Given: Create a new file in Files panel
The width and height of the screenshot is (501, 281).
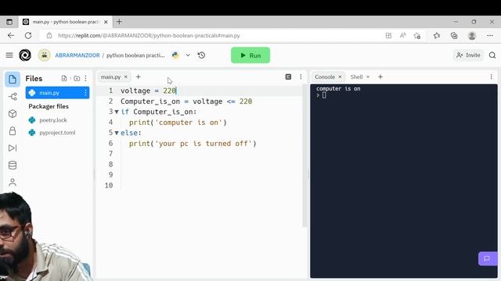Looking at the screenshot, I should (x=64, y=78).
